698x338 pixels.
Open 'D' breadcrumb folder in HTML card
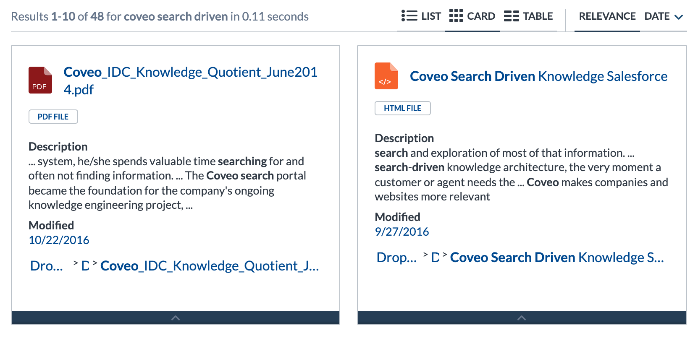tap(436, 257)
